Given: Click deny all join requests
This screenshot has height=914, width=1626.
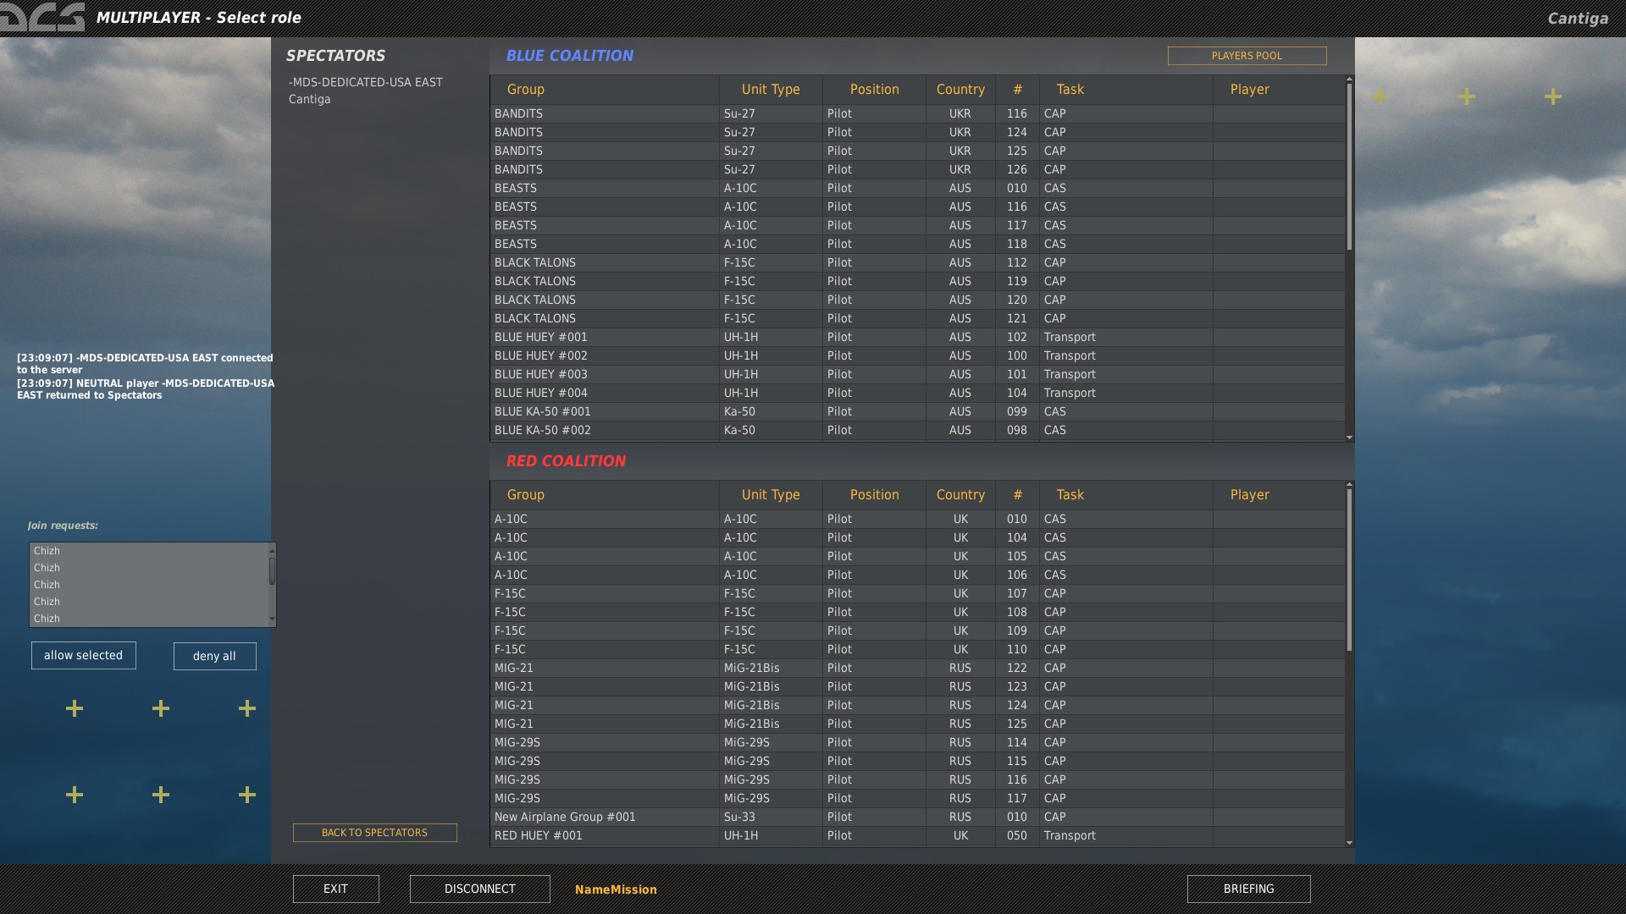Looking at the screenshot, I should [214, 656].
